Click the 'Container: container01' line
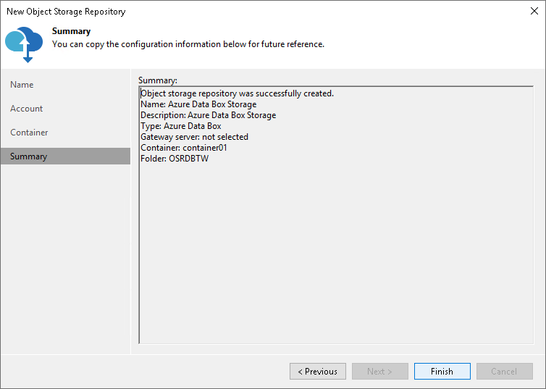 click(184, 148)
